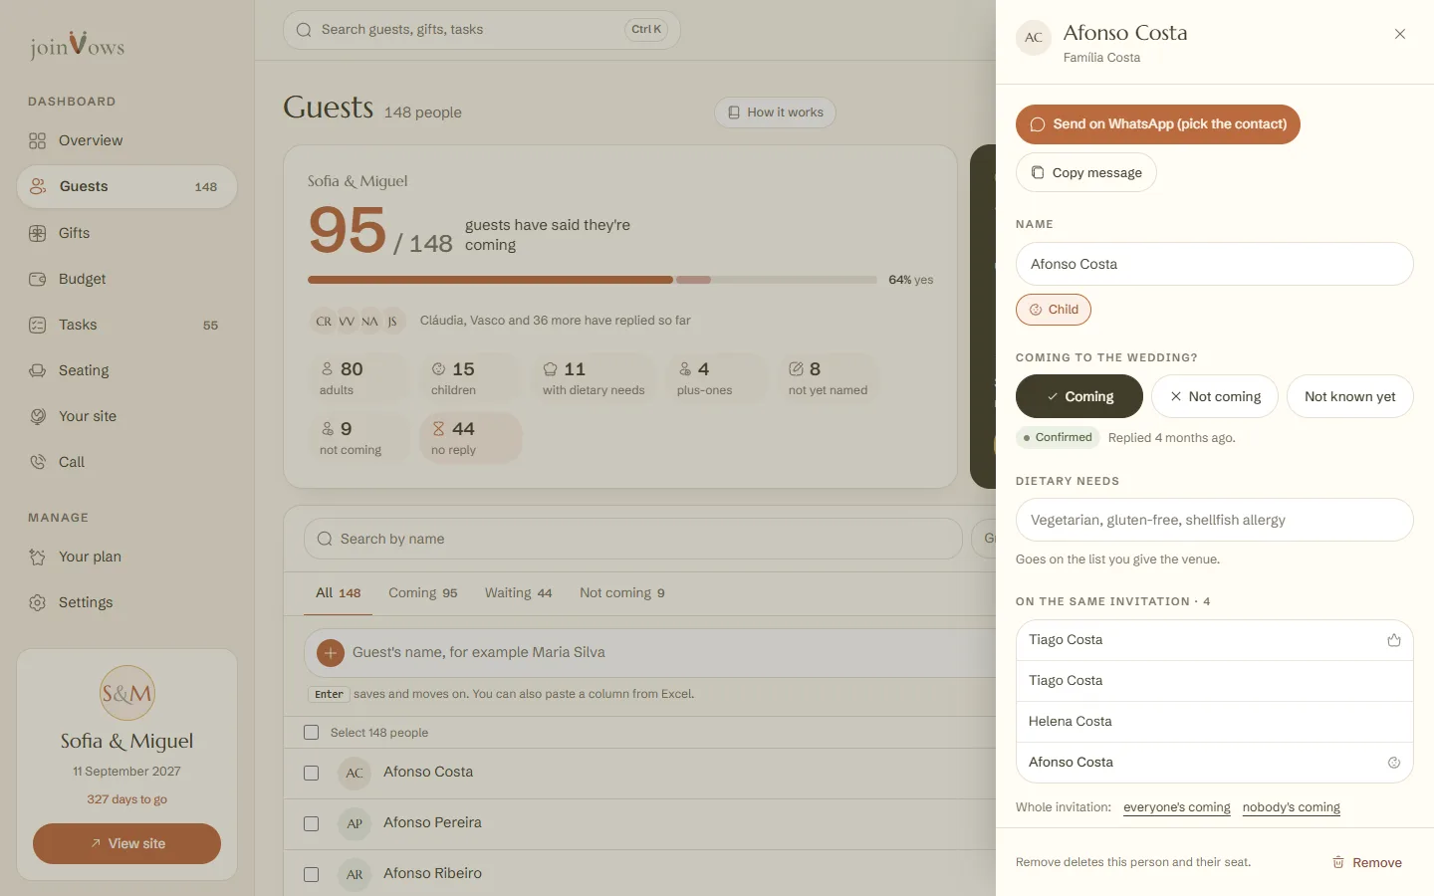
Task: Set attendance to Not coming
Action: coord(1215,396)
